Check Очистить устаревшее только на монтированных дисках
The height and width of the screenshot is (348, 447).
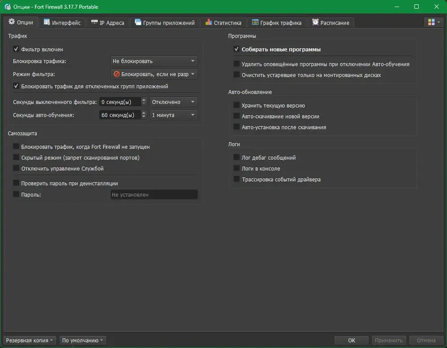[x=236, y=75]
